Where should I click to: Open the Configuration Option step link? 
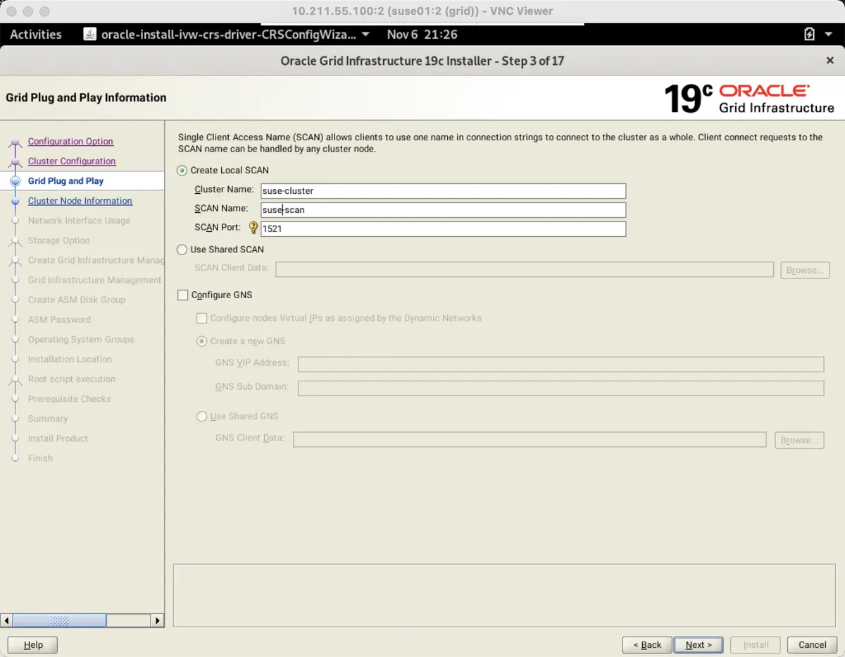pos(70,141)
